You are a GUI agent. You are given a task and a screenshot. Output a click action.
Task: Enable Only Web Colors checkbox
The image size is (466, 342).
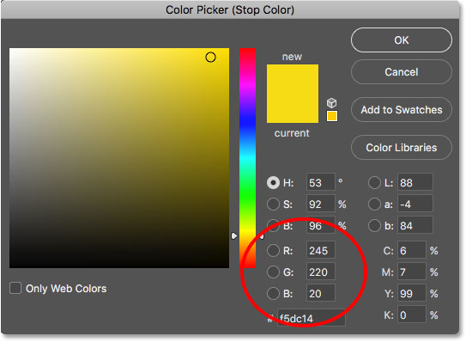(x=15, y=288)
